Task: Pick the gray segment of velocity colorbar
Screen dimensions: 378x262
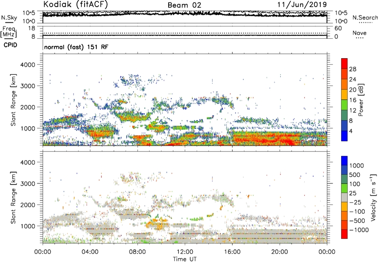Action: coord(344,198)
